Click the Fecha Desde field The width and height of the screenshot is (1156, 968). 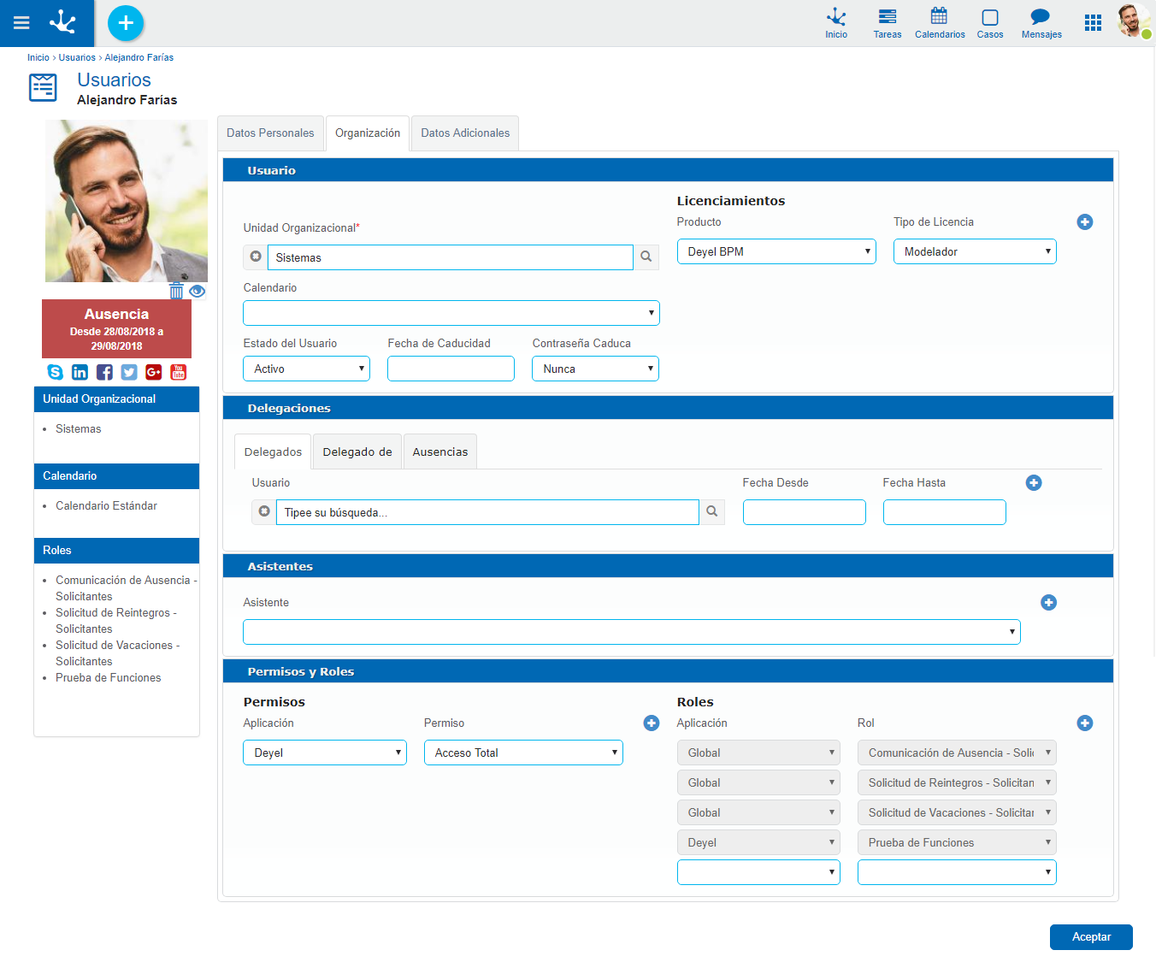(805, 512)
